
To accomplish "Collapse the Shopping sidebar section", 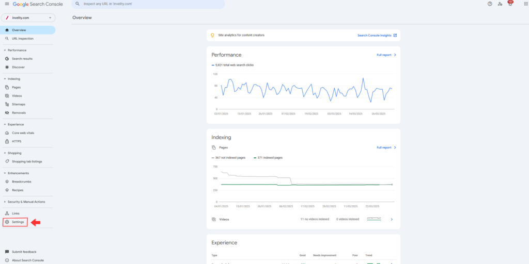I will (x=5, y=153).
